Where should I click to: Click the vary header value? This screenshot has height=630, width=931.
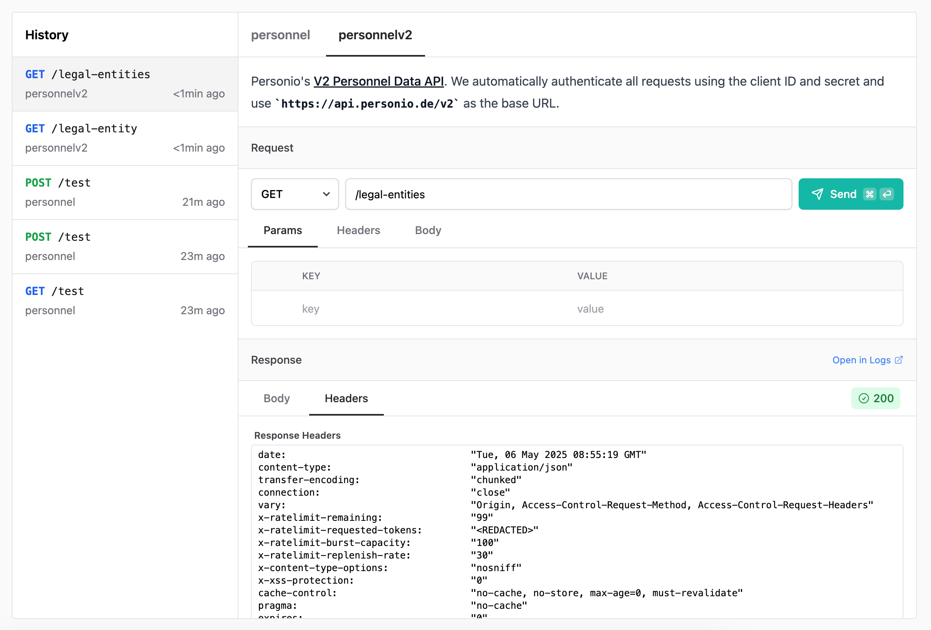click(x=672, y=505)
